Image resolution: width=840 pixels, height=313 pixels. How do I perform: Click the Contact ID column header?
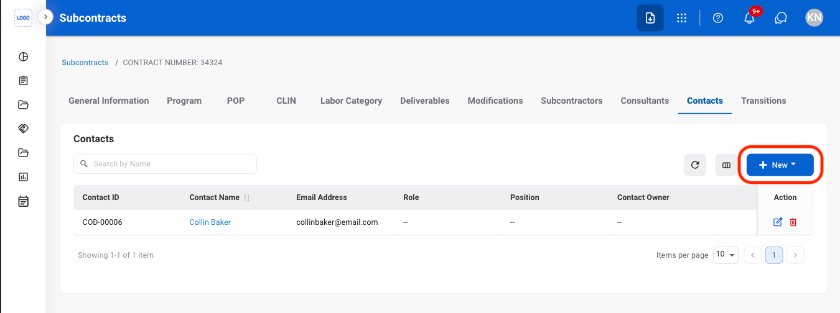pos(101,197)
